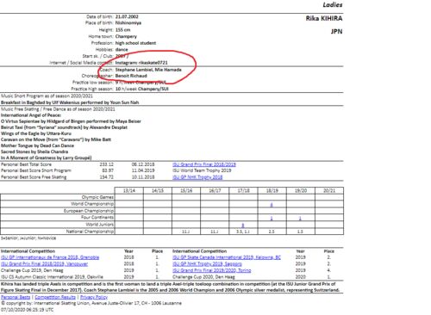Open ISU Grand Prix Final 2019/2020, Torino link
The width and height of the screenshot is (431, 315).
tap(211, 270)
